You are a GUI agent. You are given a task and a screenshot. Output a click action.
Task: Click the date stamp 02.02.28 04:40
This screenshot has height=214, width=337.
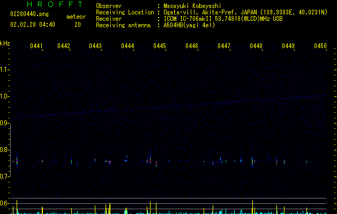click(x=33, y=25)
